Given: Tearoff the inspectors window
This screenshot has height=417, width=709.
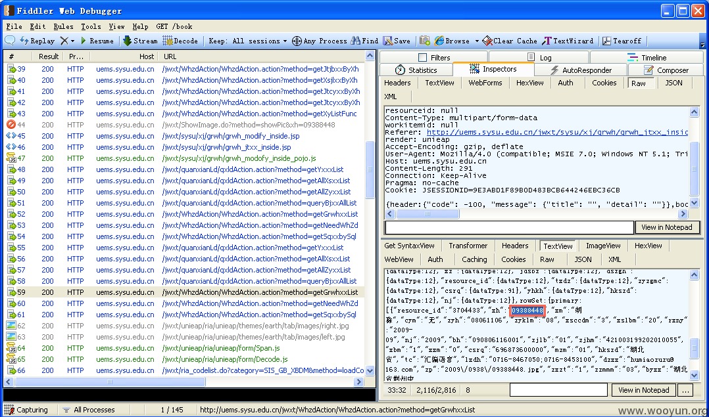Looking at the screenshot, I should tap(622, 41).
